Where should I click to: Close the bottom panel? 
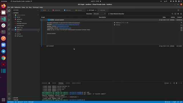click(181, 83)
